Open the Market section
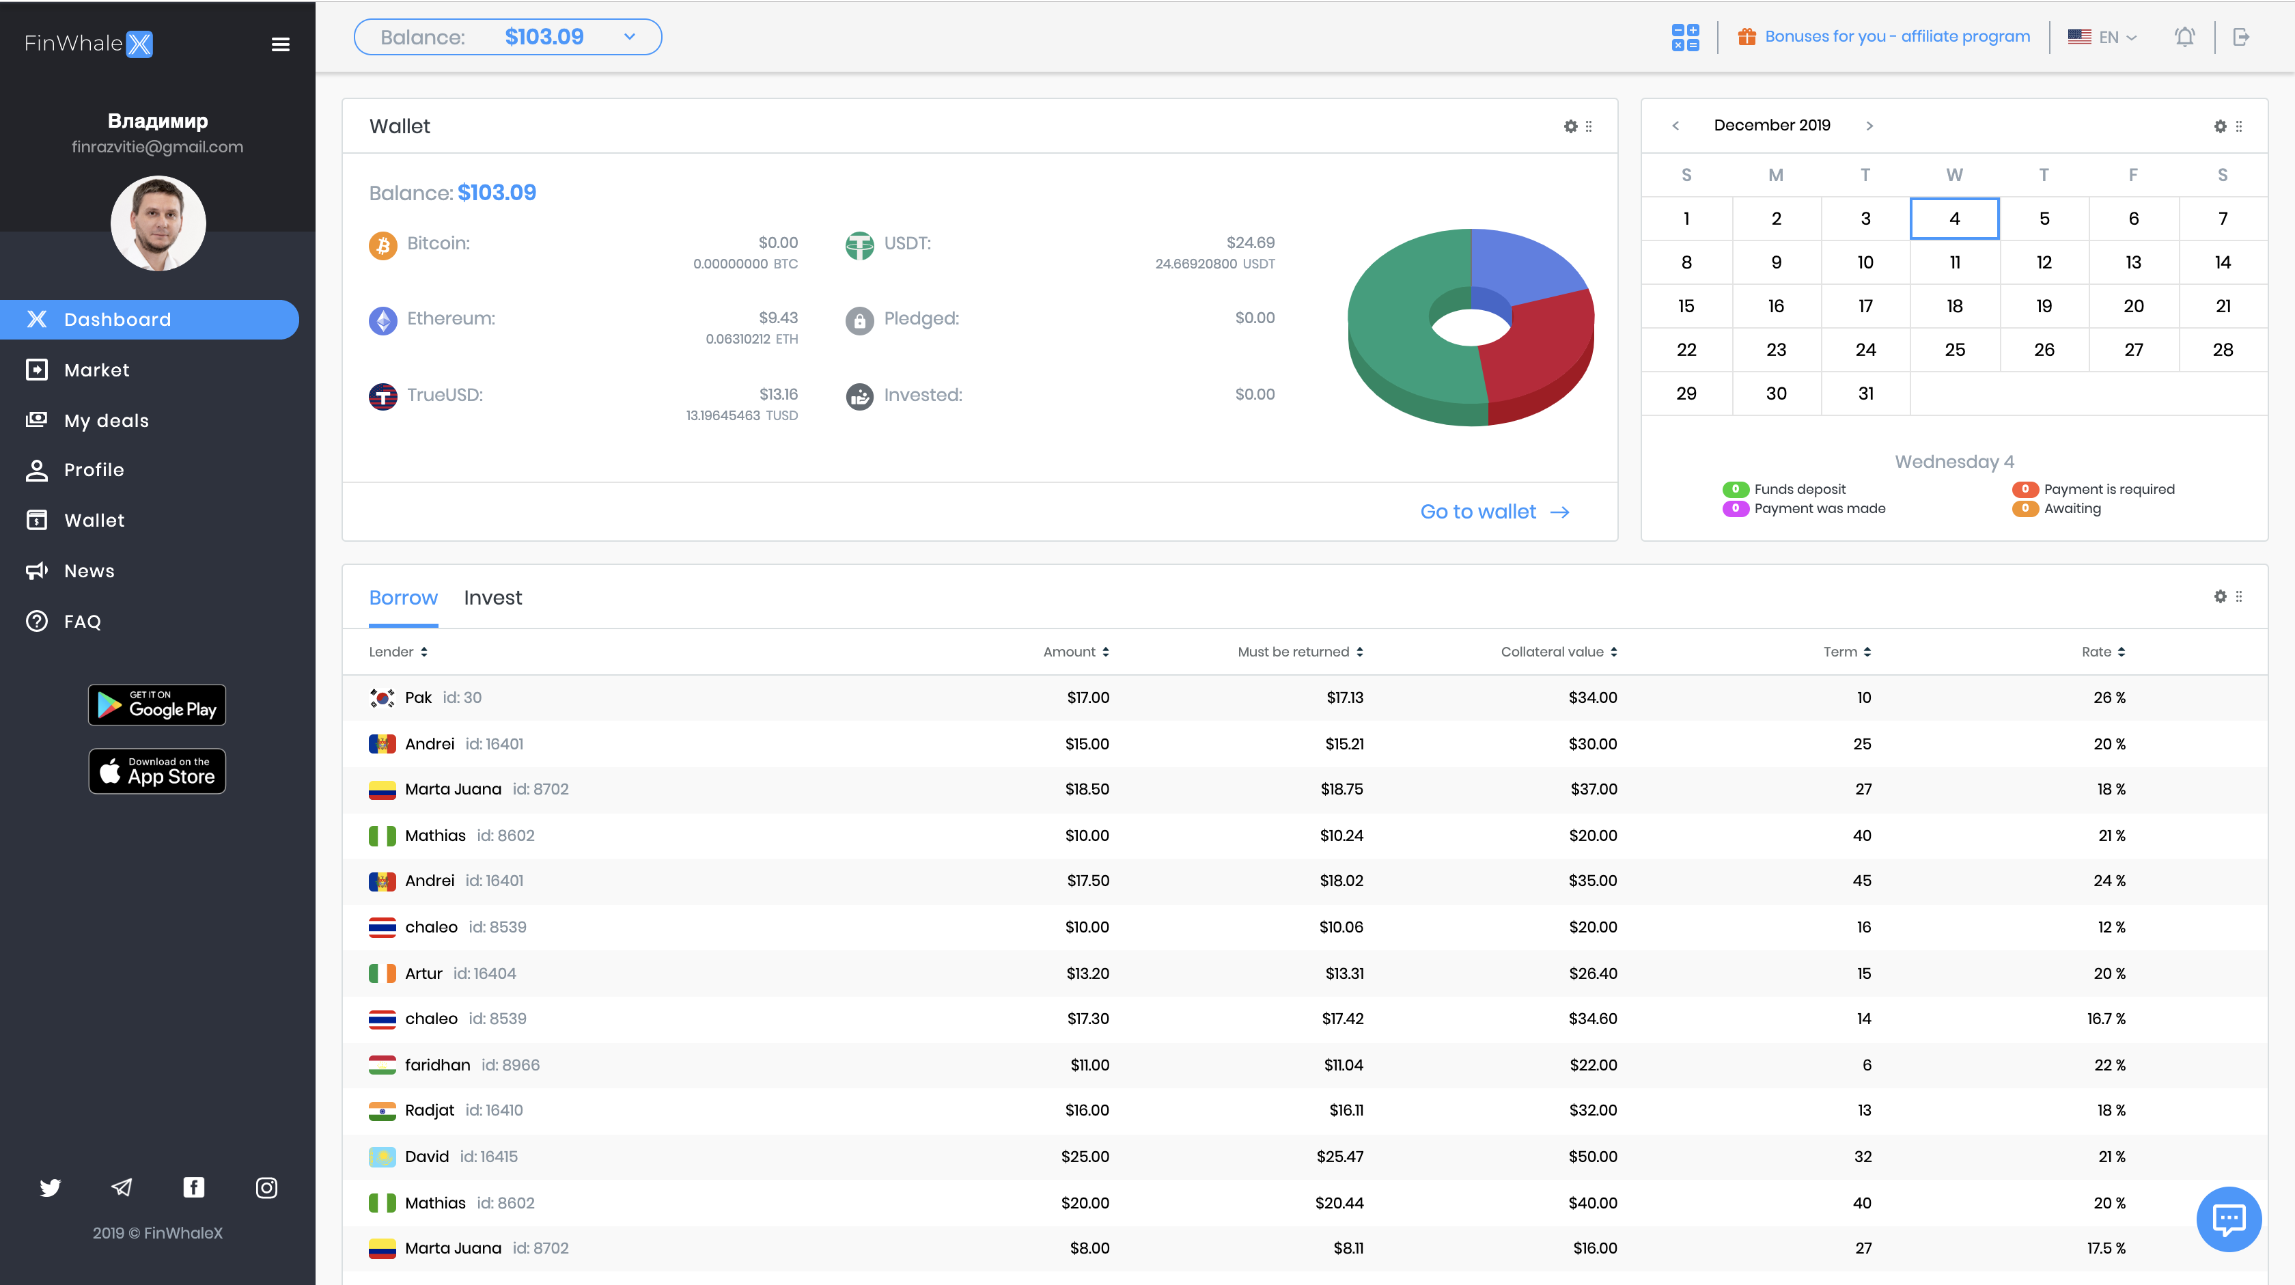 pos(97,370)
